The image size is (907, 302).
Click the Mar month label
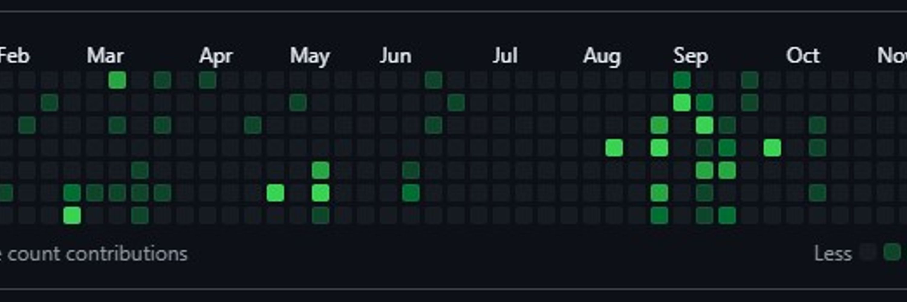click(x=105, y=56)
